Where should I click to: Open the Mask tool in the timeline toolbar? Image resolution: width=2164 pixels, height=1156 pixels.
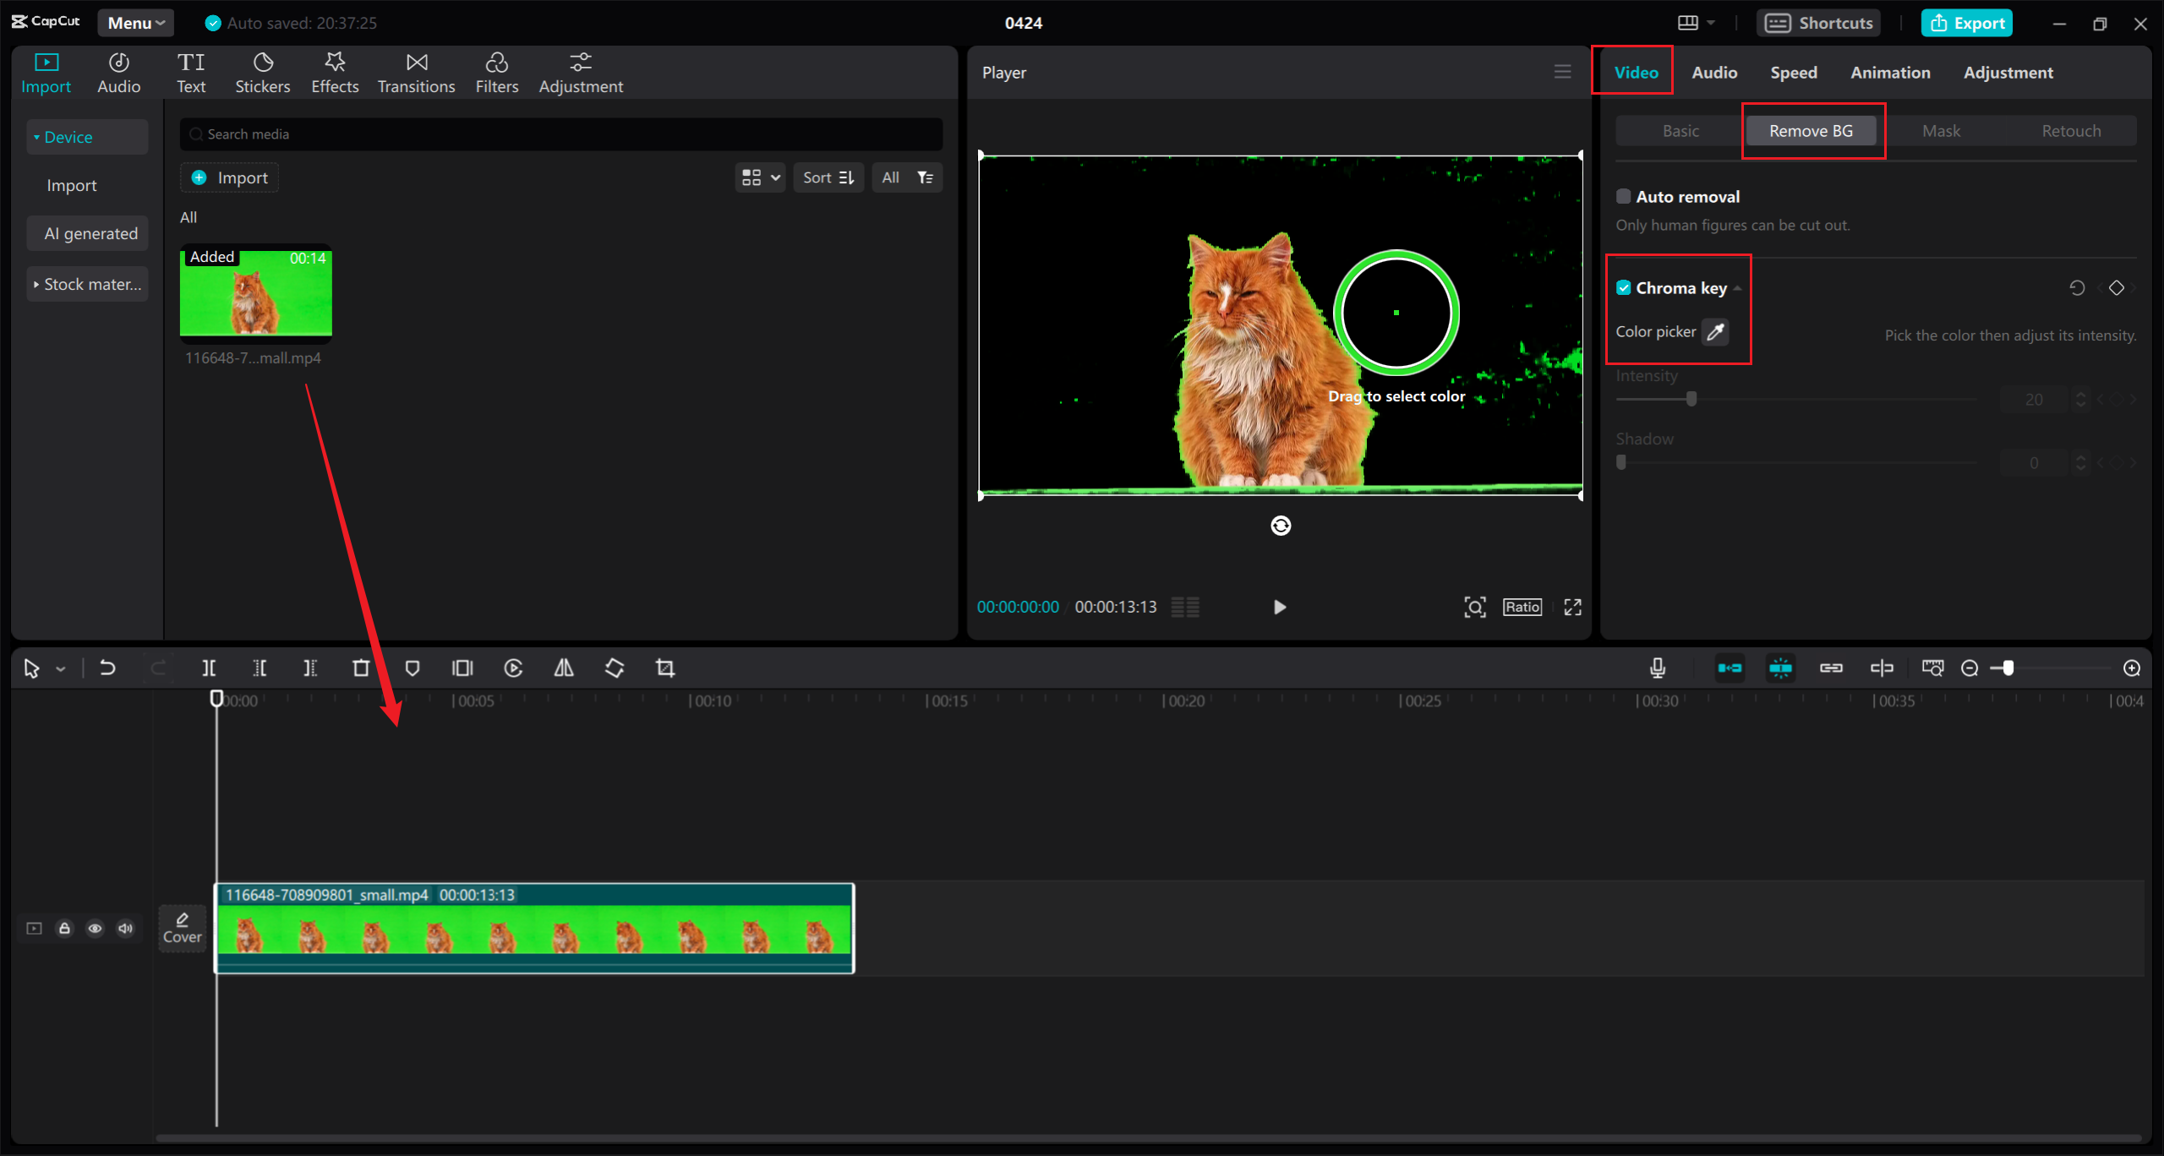click(412, 668)
